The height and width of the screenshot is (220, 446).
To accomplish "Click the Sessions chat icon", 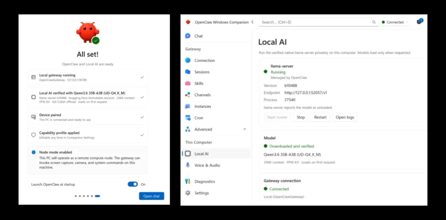I will coord(188,72).
